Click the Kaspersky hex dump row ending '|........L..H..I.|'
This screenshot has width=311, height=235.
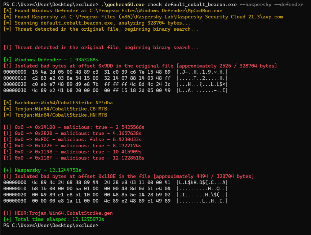(115, 201)
